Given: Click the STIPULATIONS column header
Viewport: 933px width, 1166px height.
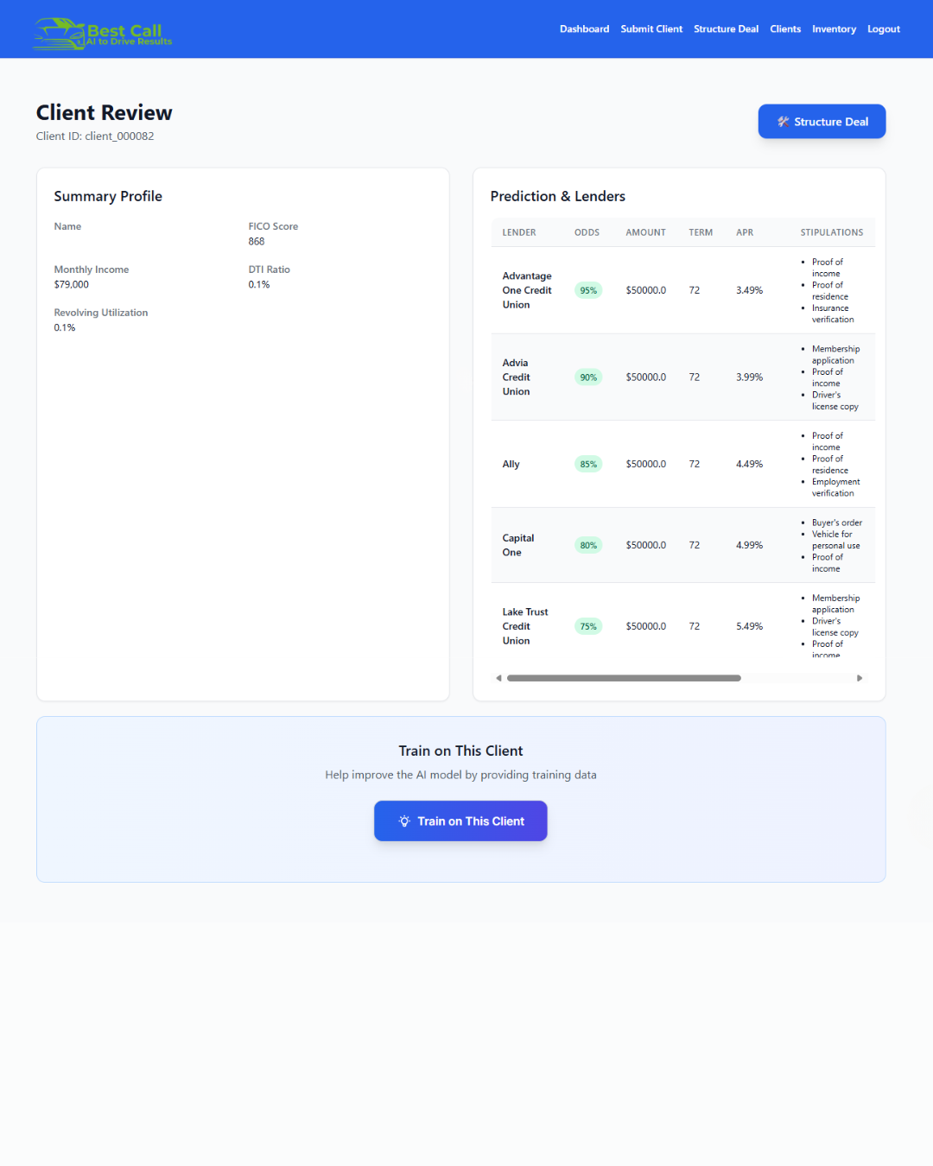Looking at the screenshot, I should pyautogui.click(x=831, y=231).
